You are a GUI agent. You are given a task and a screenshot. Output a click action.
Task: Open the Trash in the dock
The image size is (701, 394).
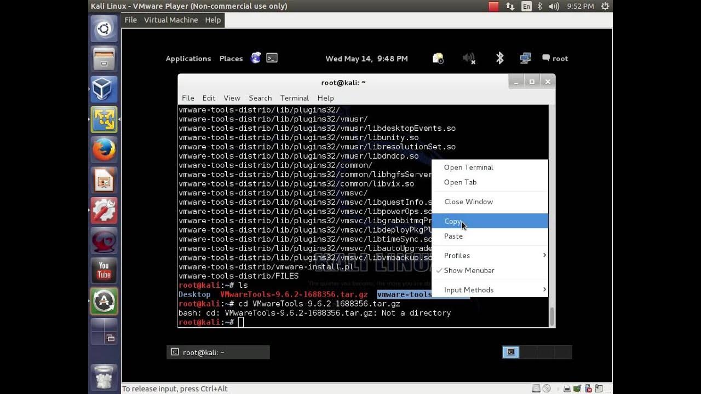click(x=104, y=377)
